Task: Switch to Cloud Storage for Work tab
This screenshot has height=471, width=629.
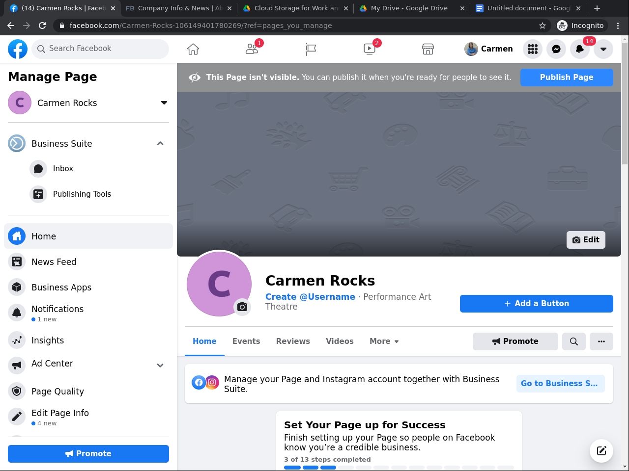Action: tap(296, 8)
